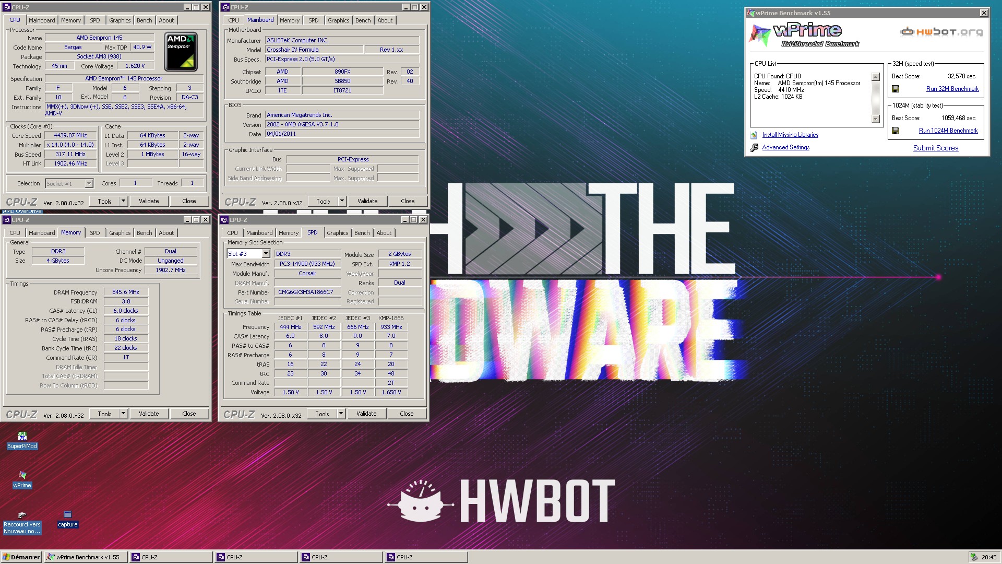Select the first CPU-Z taskbar button
The height and width of the screenshot is (564, 1002).
[171, 557]
